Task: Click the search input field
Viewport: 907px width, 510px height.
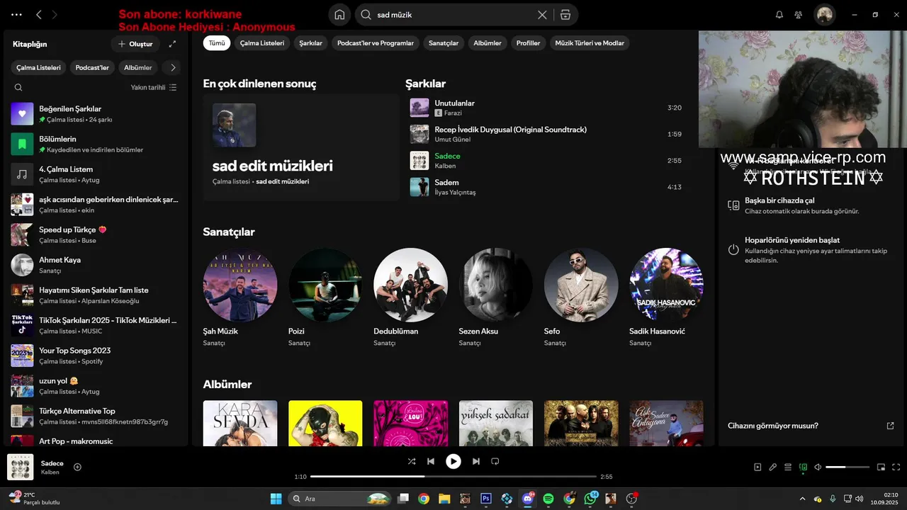Action: tap(453, 15)
